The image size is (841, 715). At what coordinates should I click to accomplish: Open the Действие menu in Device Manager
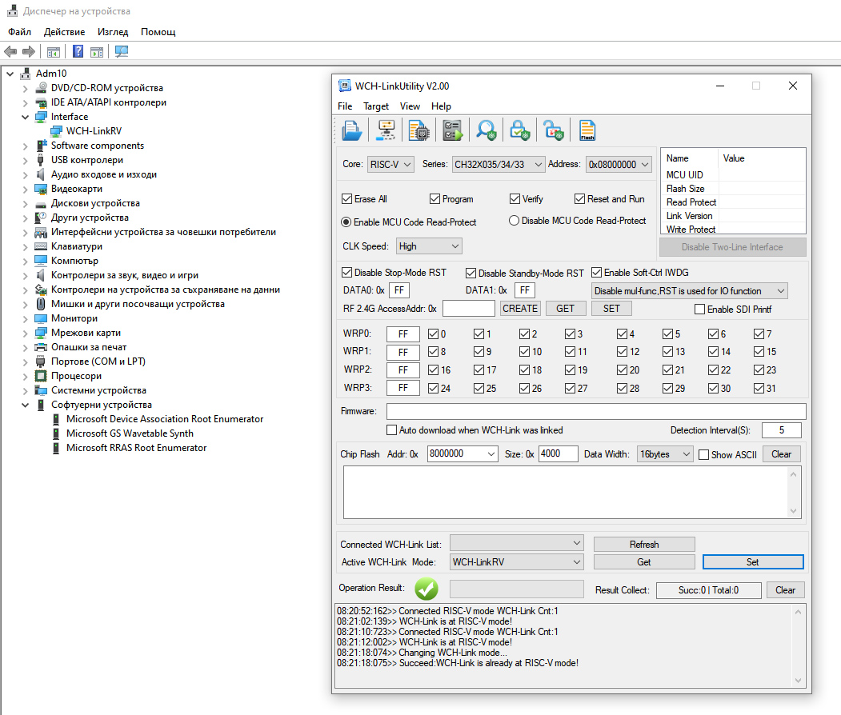(64, 32)
